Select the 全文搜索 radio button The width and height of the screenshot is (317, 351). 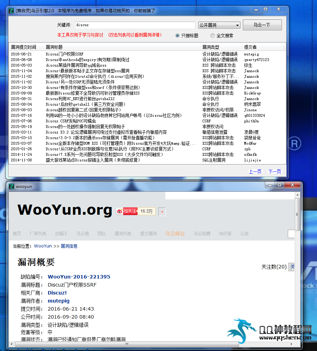click(x=213, y=36)
